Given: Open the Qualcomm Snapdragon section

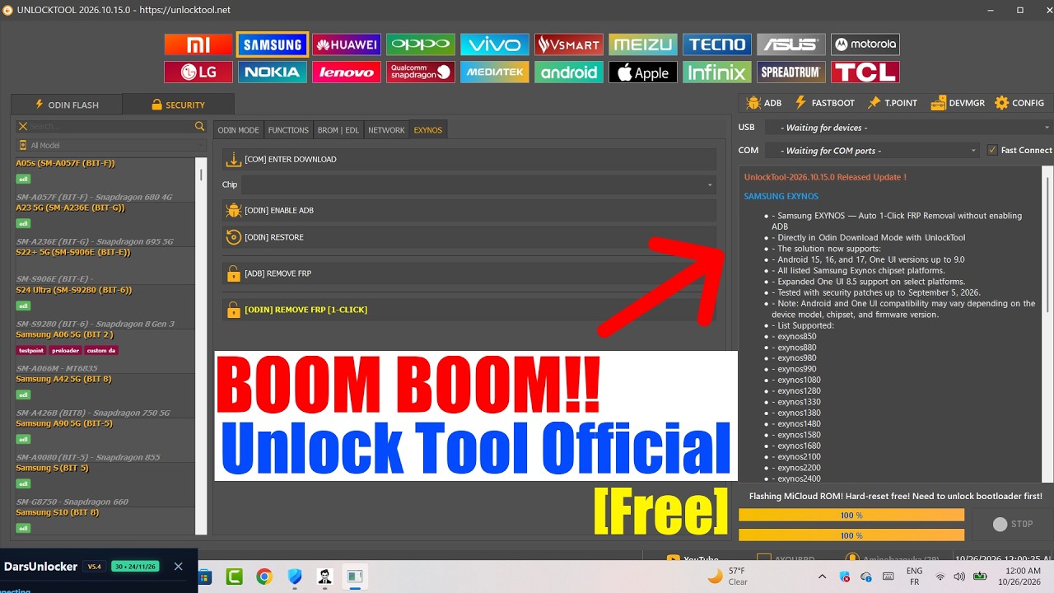Looking at the screenshot, I should click(x=421, y=72).
